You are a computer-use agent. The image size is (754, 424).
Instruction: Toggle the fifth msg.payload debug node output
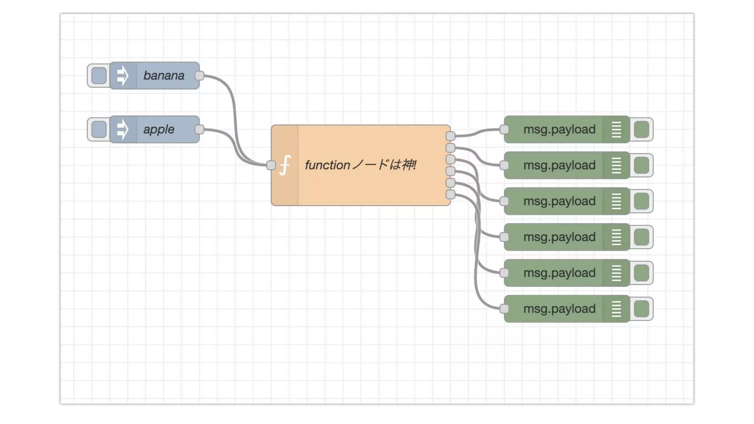pyautogui.click(x=641, y=273)
